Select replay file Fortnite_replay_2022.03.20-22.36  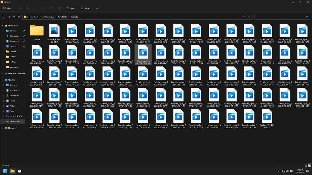(72, 33)
